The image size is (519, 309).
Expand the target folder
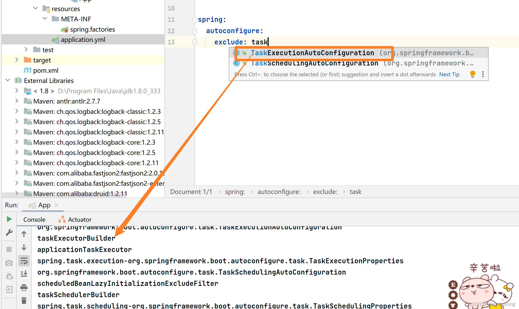tap(17, 60)
